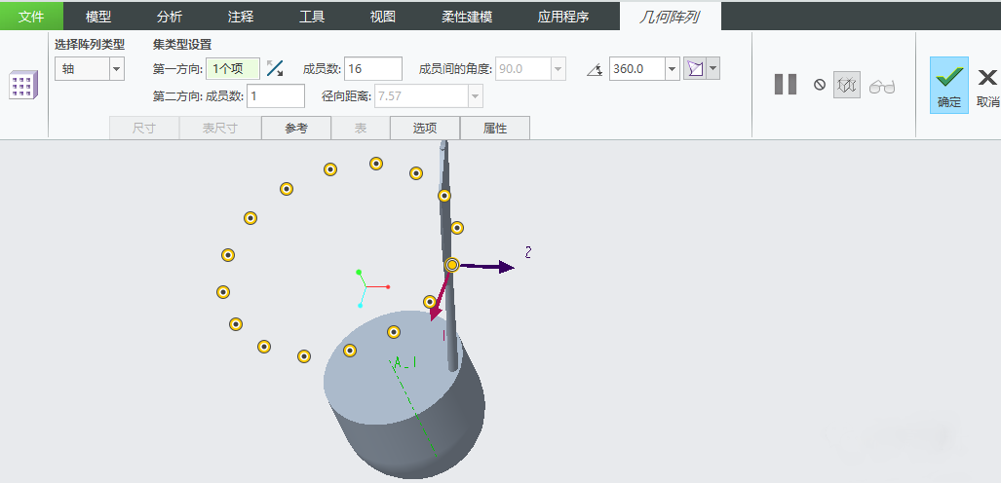Toggle the attached geometry preview button

[846, 85]
